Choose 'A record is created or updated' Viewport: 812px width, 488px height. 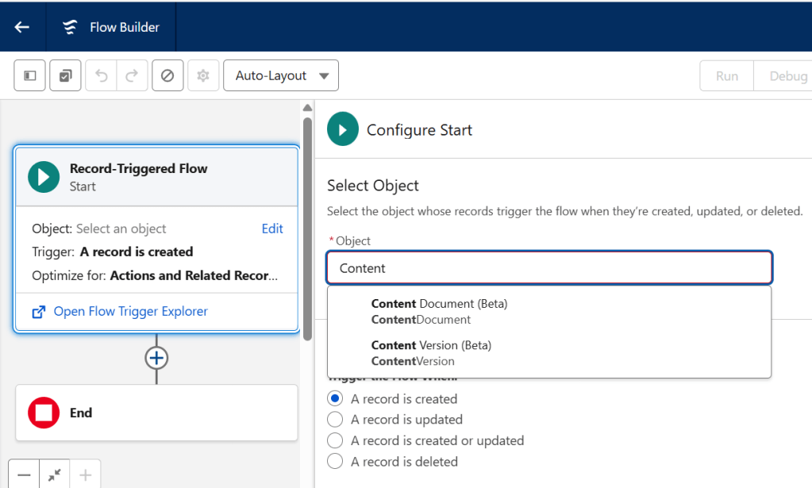(336, 440)
